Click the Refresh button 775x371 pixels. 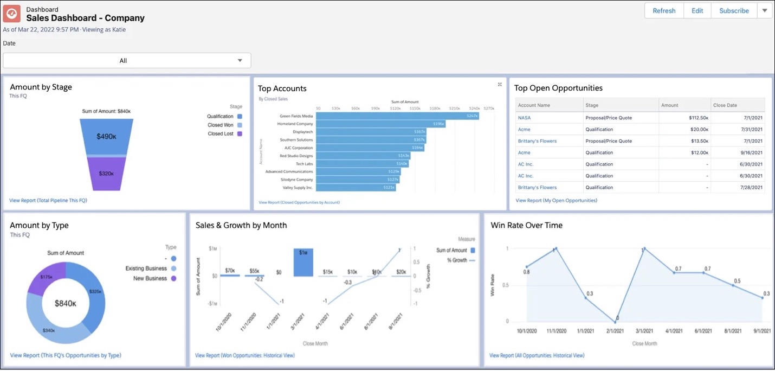coord(664,11)
